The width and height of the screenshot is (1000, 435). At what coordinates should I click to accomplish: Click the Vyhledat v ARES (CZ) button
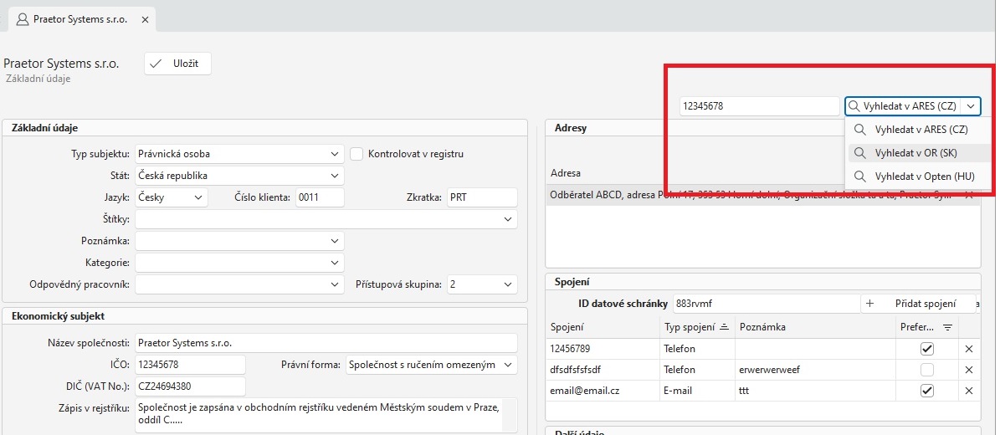click(902, 106)
